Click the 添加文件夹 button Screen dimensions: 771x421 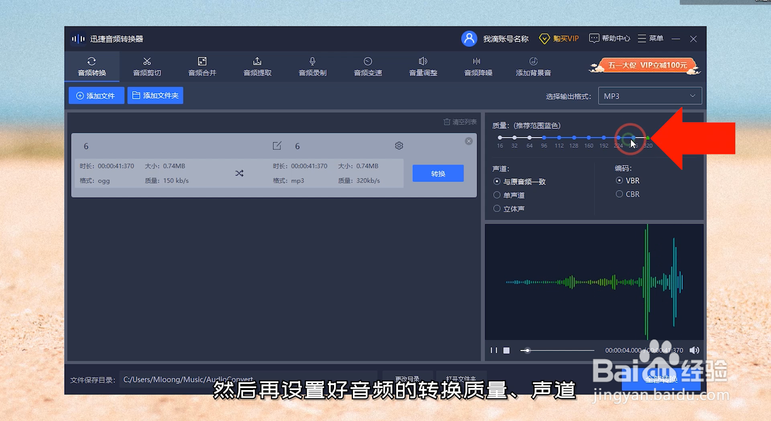(x=155, y=96)
